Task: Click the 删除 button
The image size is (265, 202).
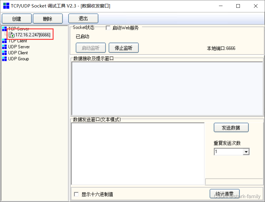Action: [x=48, y=18]
